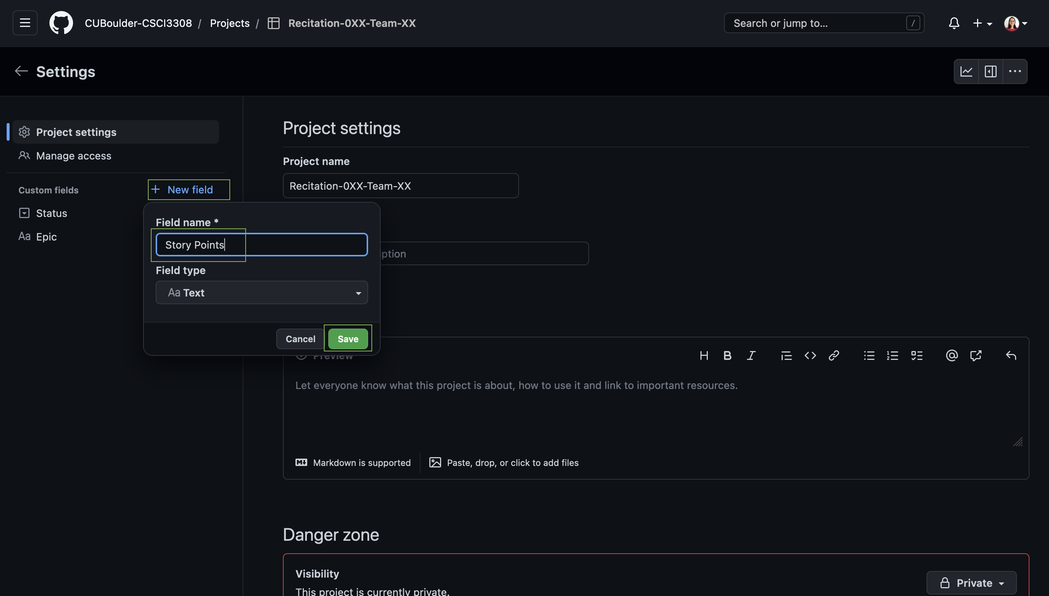Open the CUBoulder-CSCI3308 organization link
The width and height of the screenshot is (1049, 596).
click(x=138, y=23)
